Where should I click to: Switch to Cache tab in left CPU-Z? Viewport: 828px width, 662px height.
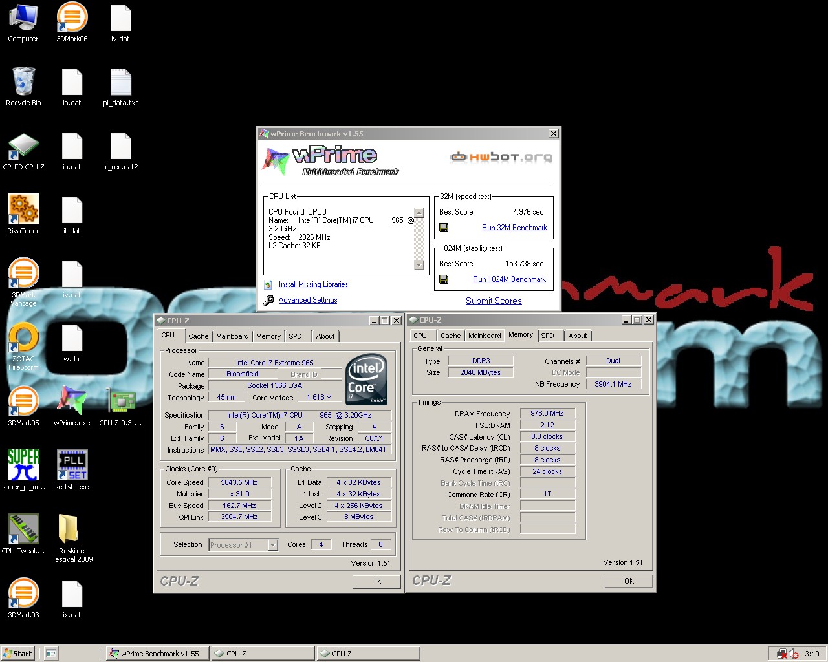pos(199,336)
